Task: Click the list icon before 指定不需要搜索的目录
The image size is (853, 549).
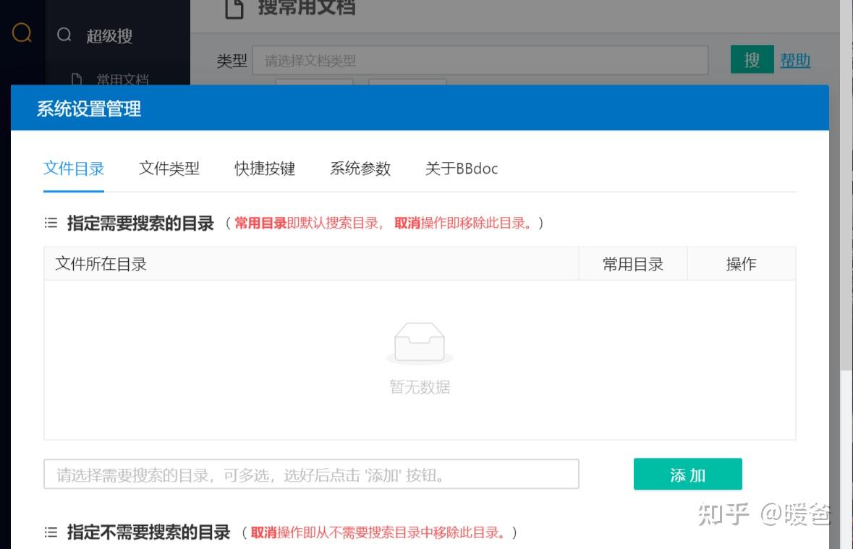Action: point(51,532)
